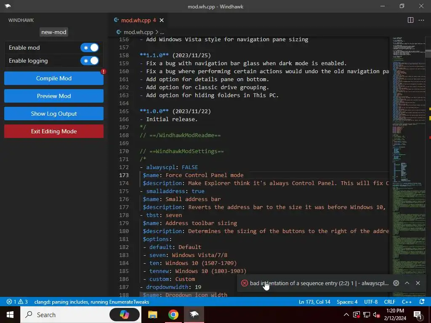
Task: Click the Windhawk taskbar icon
Action: [x=194, y=315]
